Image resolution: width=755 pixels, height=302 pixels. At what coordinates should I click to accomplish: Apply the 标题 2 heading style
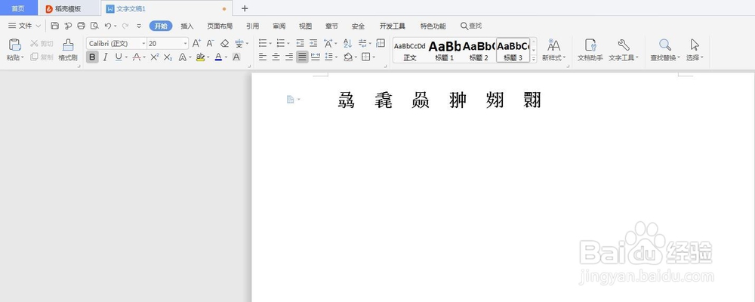click(x=479, y=50)
